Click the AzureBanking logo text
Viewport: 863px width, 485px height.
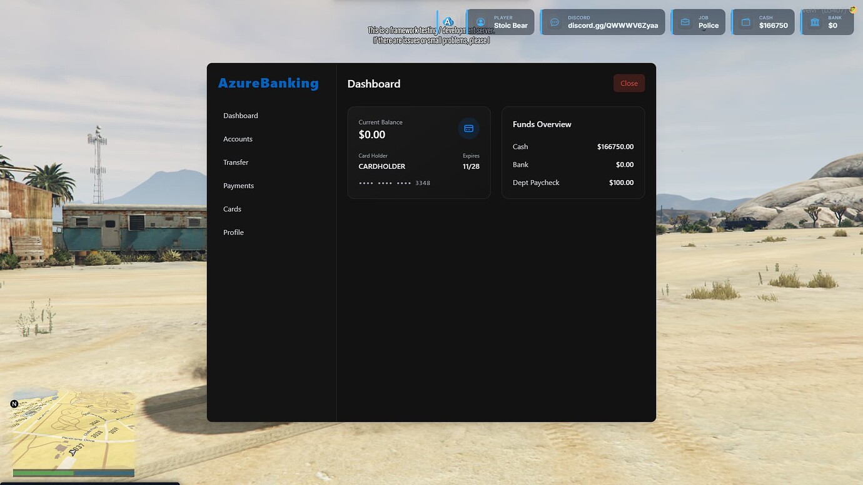pos(268,82)
